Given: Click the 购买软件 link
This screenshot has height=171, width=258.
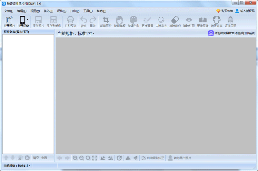Looking at the screenshot, I should point(224,11).
